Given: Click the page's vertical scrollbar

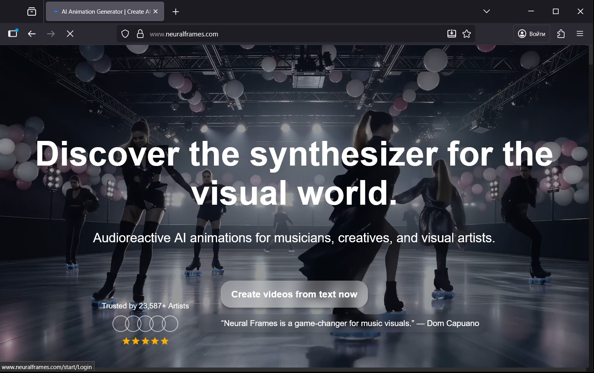Looking at the screenshot, I should pyautogui.click(x=591, y=196).
